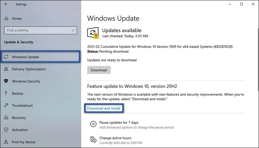Click the pause circle icon for updates
The image size is (259, 148).
[x=93, y=124]
